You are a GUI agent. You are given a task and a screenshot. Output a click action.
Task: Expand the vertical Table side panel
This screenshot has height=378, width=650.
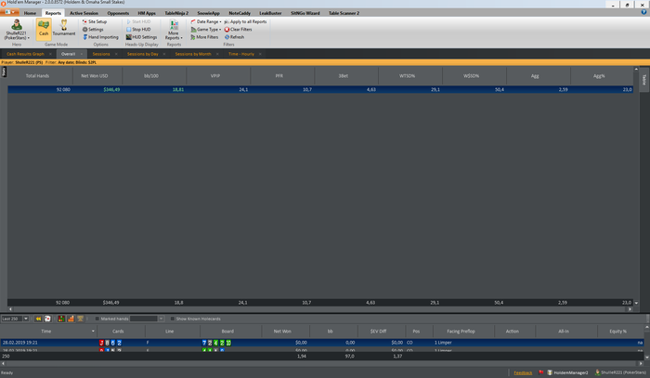point(644,80)
